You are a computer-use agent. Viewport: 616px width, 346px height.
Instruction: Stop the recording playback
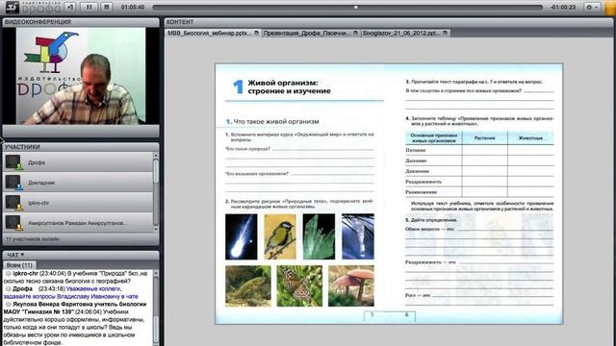point(106,7)
